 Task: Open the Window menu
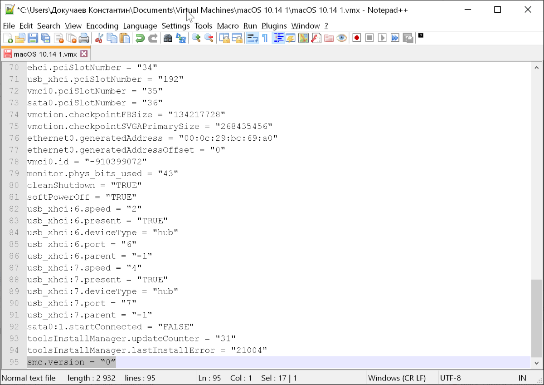306,26
